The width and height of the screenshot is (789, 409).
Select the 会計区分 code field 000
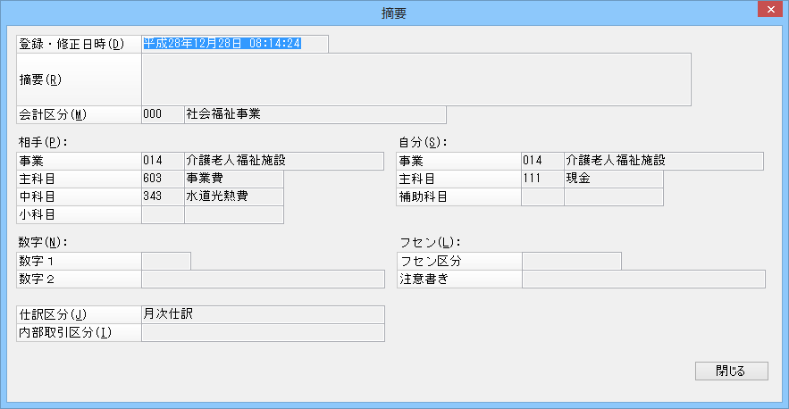[x=162, y=114]
